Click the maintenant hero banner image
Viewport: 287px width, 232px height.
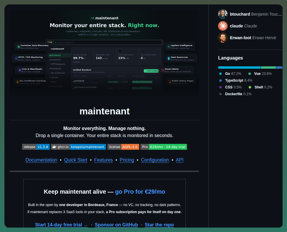click(x=104, y=53)
